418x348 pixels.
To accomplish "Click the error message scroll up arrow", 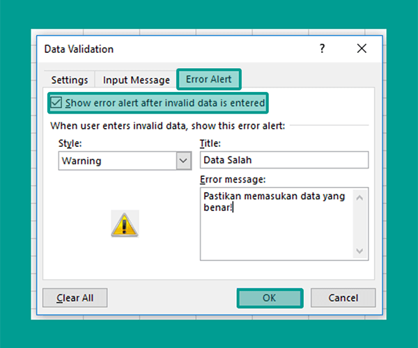I will tap(359, 198).
